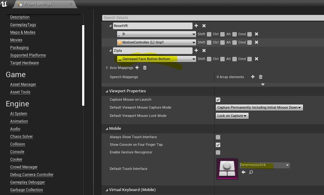Edit the Zipla action name field
The image size is (324, 195).
[153, 50]
